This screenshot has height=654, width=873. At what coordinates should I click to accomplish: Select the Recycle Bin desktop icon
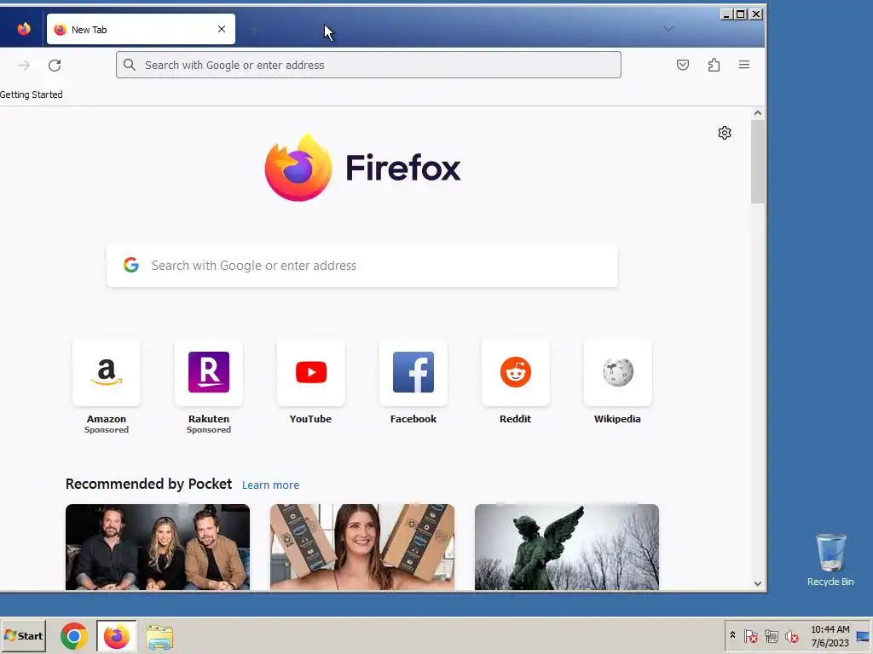(830, 559)
